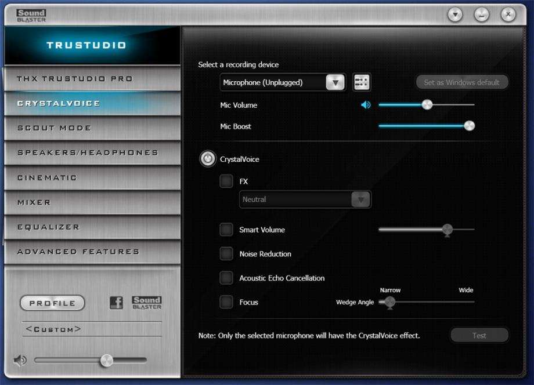This screenshot has height=385, width=534.
Task: Show the Equalizer section
Action: [x=92, y=227]
